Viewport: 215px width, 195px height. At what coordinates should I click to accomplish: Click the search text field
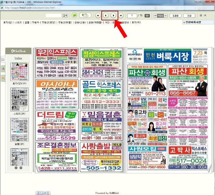click(53, 15)
